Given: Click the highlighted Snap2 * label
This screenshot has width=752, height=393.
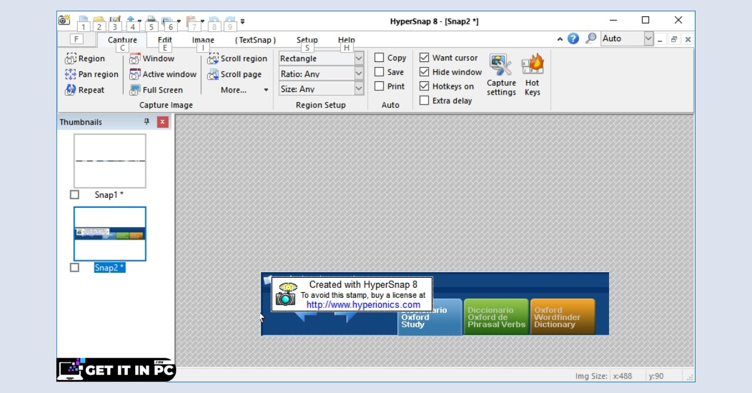Looking at the screenshot, I should point(110,267).
